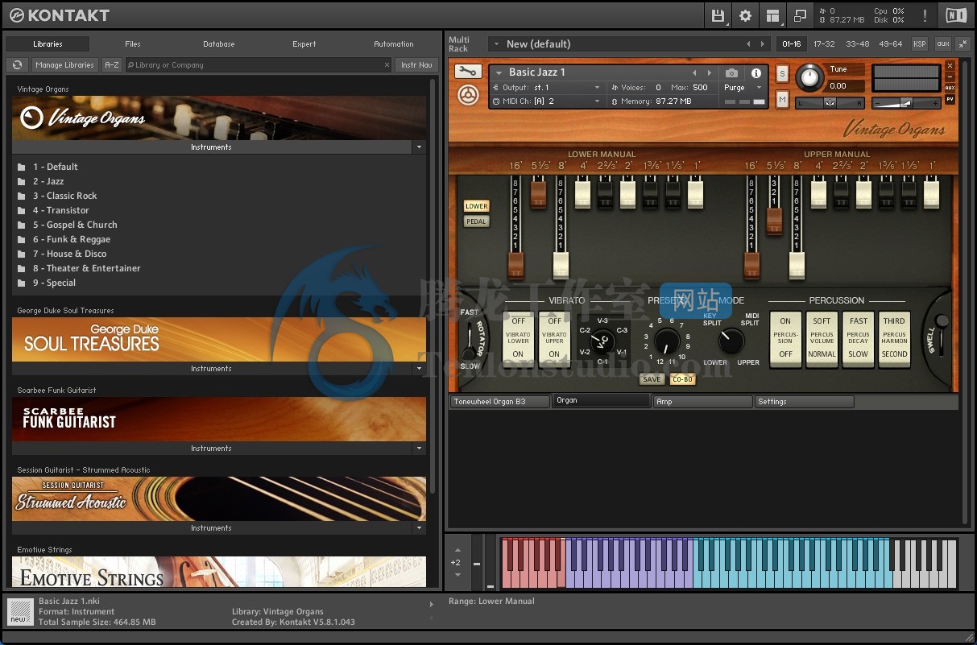Click the snapshot camera icon

tap(731, 73)
